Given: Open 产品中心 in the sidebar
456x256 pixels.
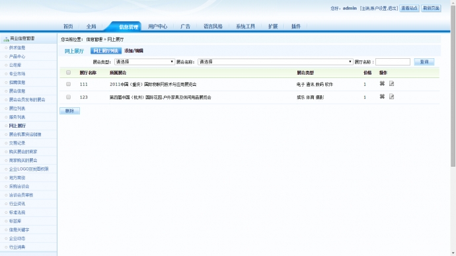Looking at the screenshot, I should pos(17,56).
